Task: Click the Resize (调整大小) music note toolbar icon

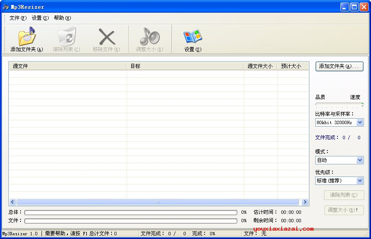Action: tap(149, 38)
